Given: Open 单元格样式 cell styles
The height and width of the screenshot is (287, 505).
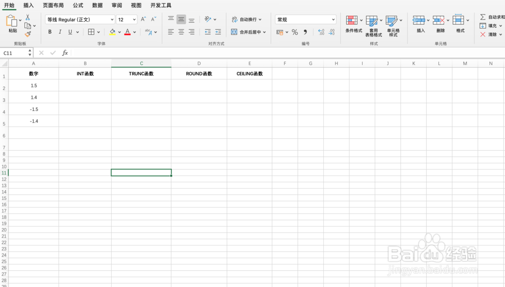Looking at the screenshot, I should pyautogui.click(x=393, y=26).
